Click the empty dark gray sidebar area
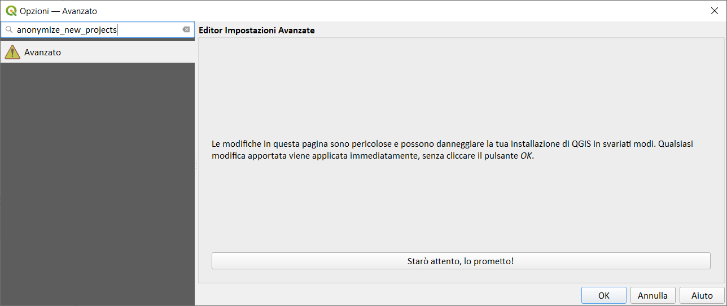Viewport: 727px width, 306px height. coord(97,181)
